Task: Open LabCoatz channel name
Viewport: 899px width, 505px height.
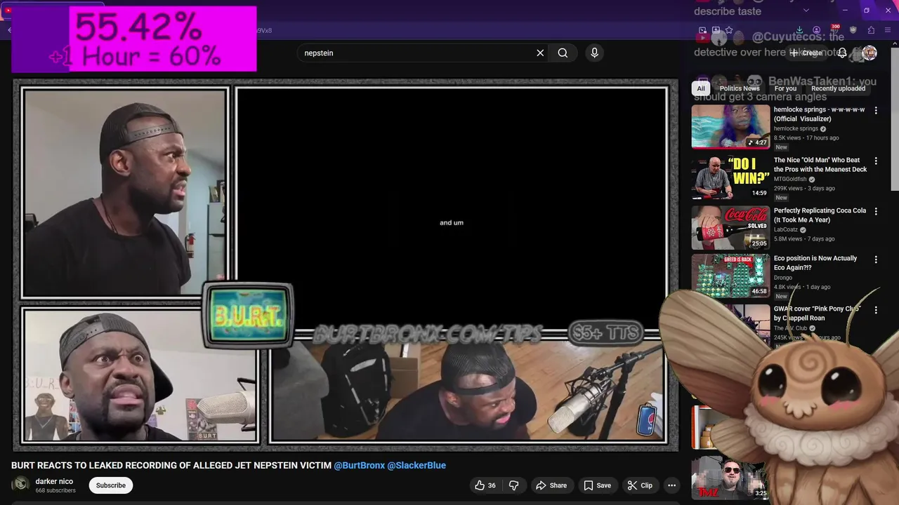Action: coord(787,229)
